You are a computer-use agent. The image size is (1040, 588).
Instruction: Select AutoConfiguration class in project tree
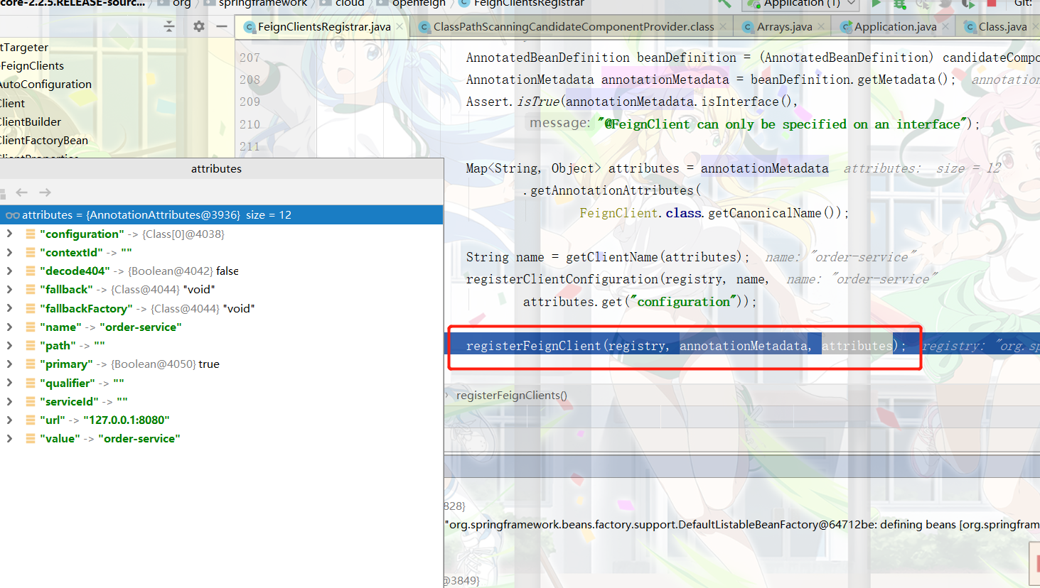[x=46, y=85]
